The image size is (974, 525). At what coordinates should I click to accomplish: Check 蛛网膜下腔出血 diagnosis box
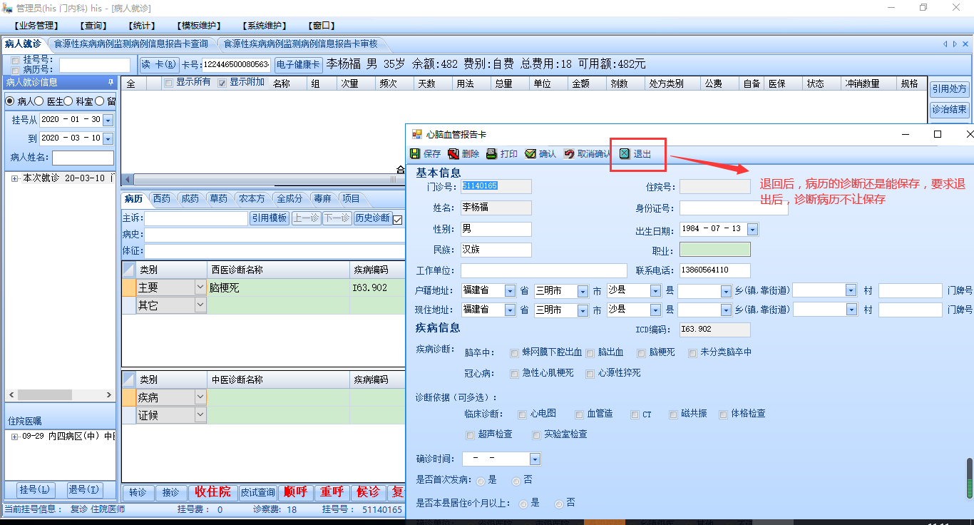click(x=514, y=352)
